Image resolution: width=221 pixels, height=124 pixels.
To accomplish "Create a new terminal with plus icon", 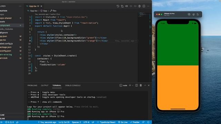I will pyautogui.click(x=130, y=85).
